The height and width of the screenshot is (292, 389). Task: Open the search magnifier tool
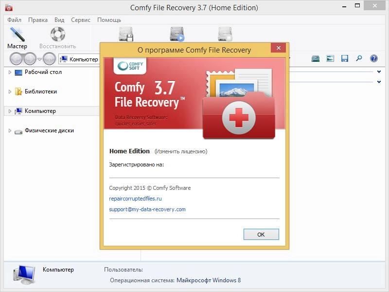(x=359, y=58)
